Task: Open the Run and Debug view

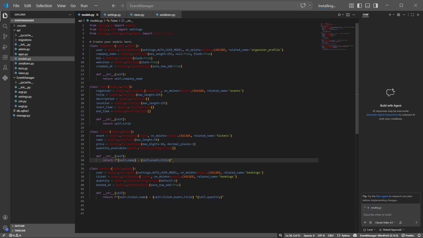Action: (5, 47)
